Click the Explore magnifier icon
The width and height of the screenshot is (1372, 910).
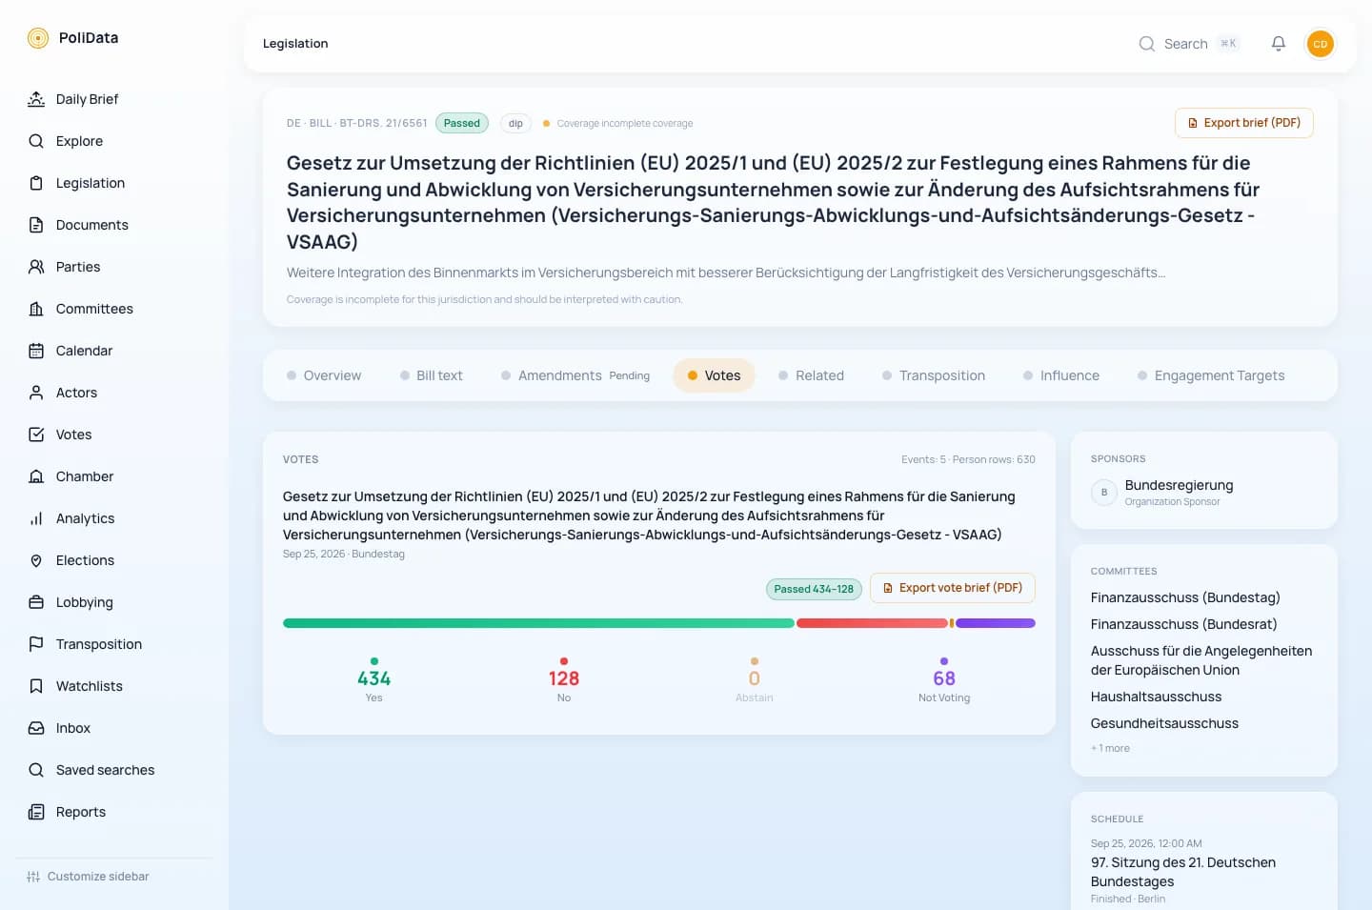[x=36, y=141]
